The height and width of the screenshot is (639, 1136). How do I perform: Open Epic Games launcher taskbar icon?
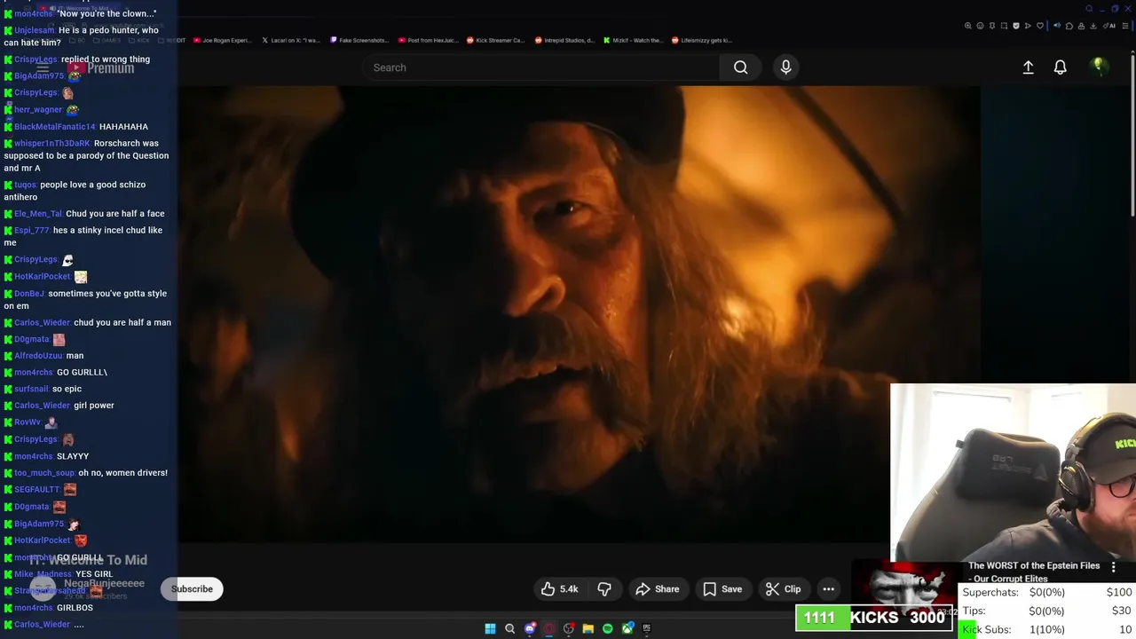tap(646, 628)
